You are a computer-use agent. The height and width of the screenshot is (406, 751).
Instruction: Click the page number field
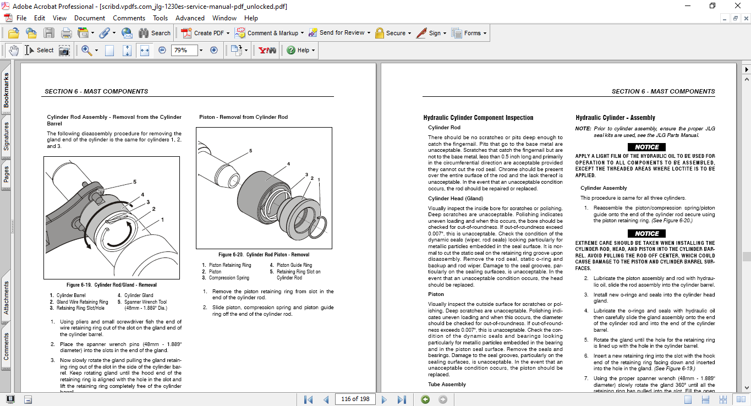point(355,399)
